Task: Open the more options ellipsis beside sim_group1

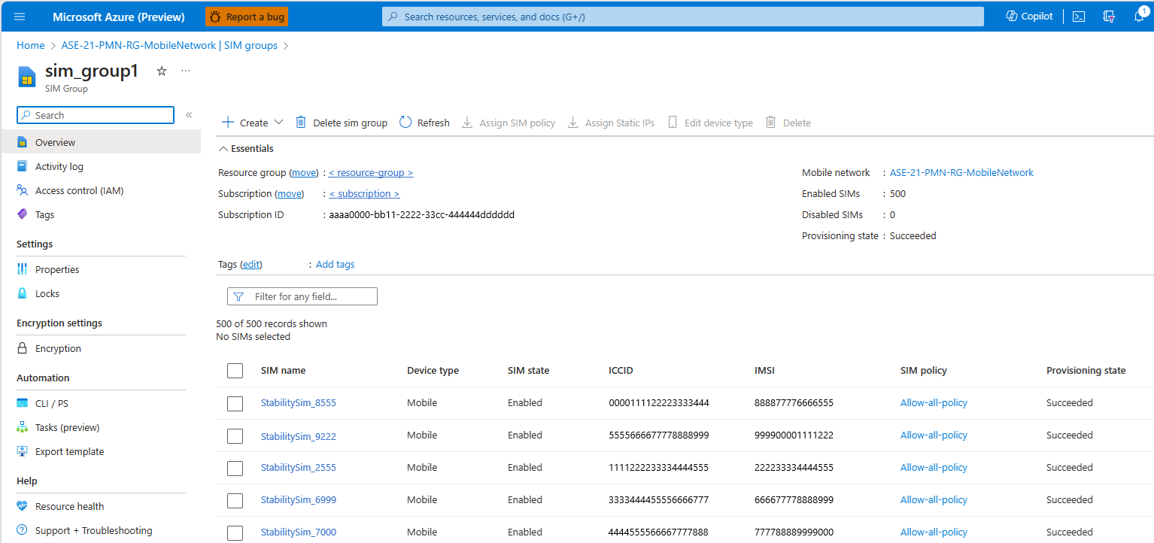Action: pyautogui.click(x=186, y=71)
